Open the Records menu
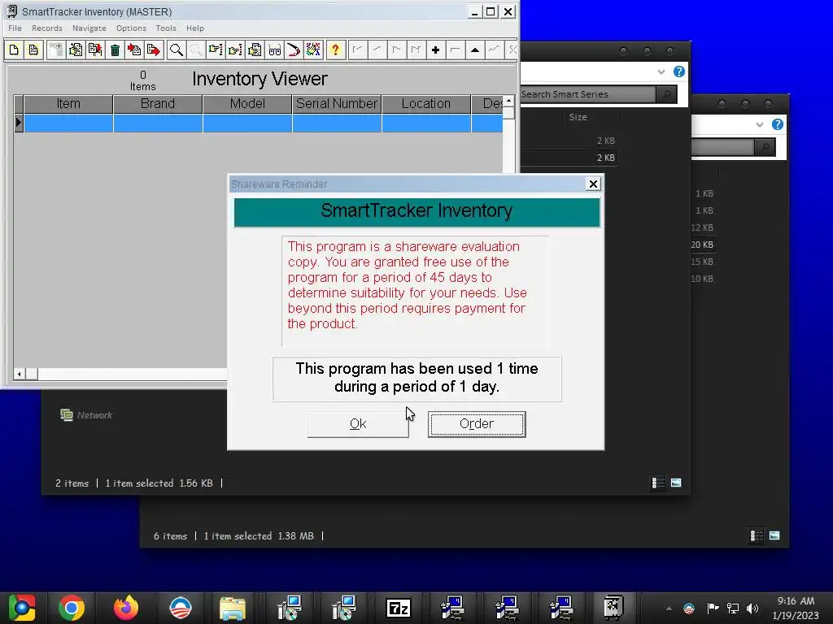The height and width of the screenshot is (624, 833). pyautogui.click(x=46, y=28)
